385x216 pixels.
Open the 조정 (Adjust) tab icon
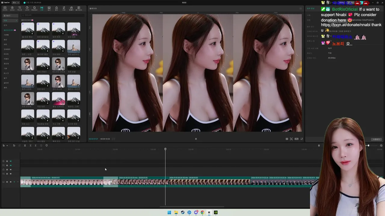[64, 8]
